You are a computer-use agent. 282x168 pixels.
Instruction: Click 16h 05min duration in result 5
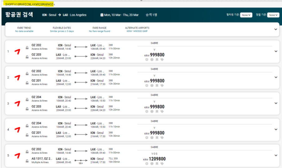(114, 162)
